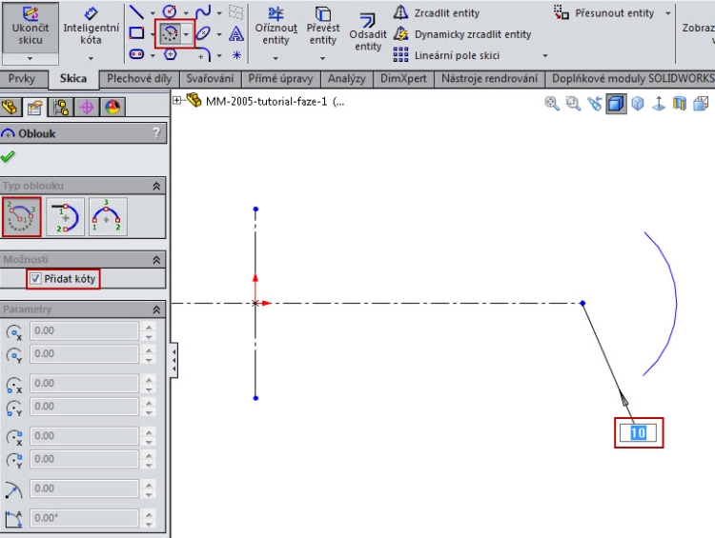Click Zoom to Area icon

(x=573, y=104)
